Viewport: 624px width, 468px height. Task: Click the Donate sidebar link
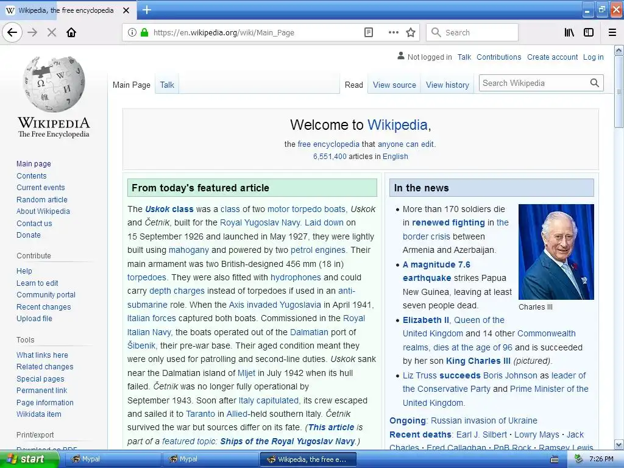click(x=28, y=235)
